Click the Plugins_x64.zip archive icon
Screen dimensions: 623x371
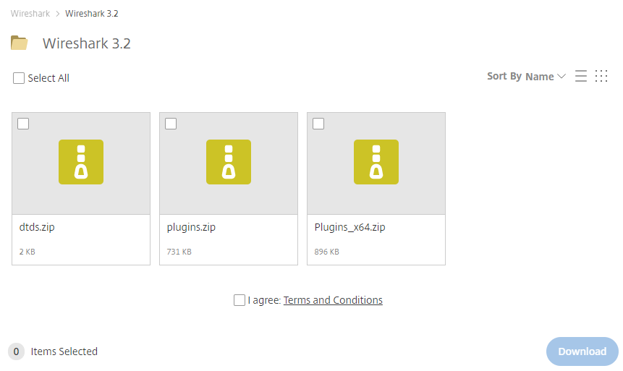(x=376, y=162)
